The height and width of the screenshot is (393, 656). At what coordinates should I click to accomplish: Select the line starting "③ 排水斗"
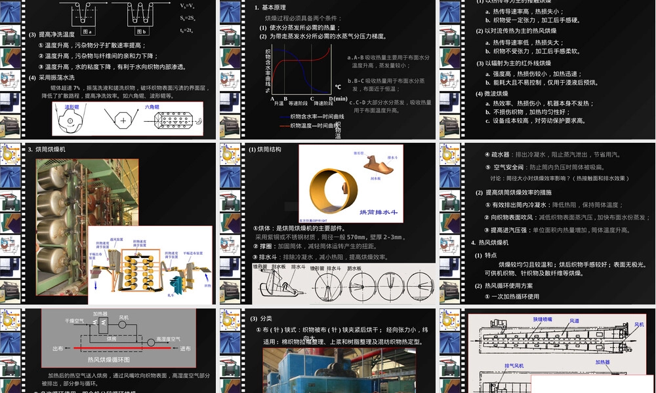point(321,257)
